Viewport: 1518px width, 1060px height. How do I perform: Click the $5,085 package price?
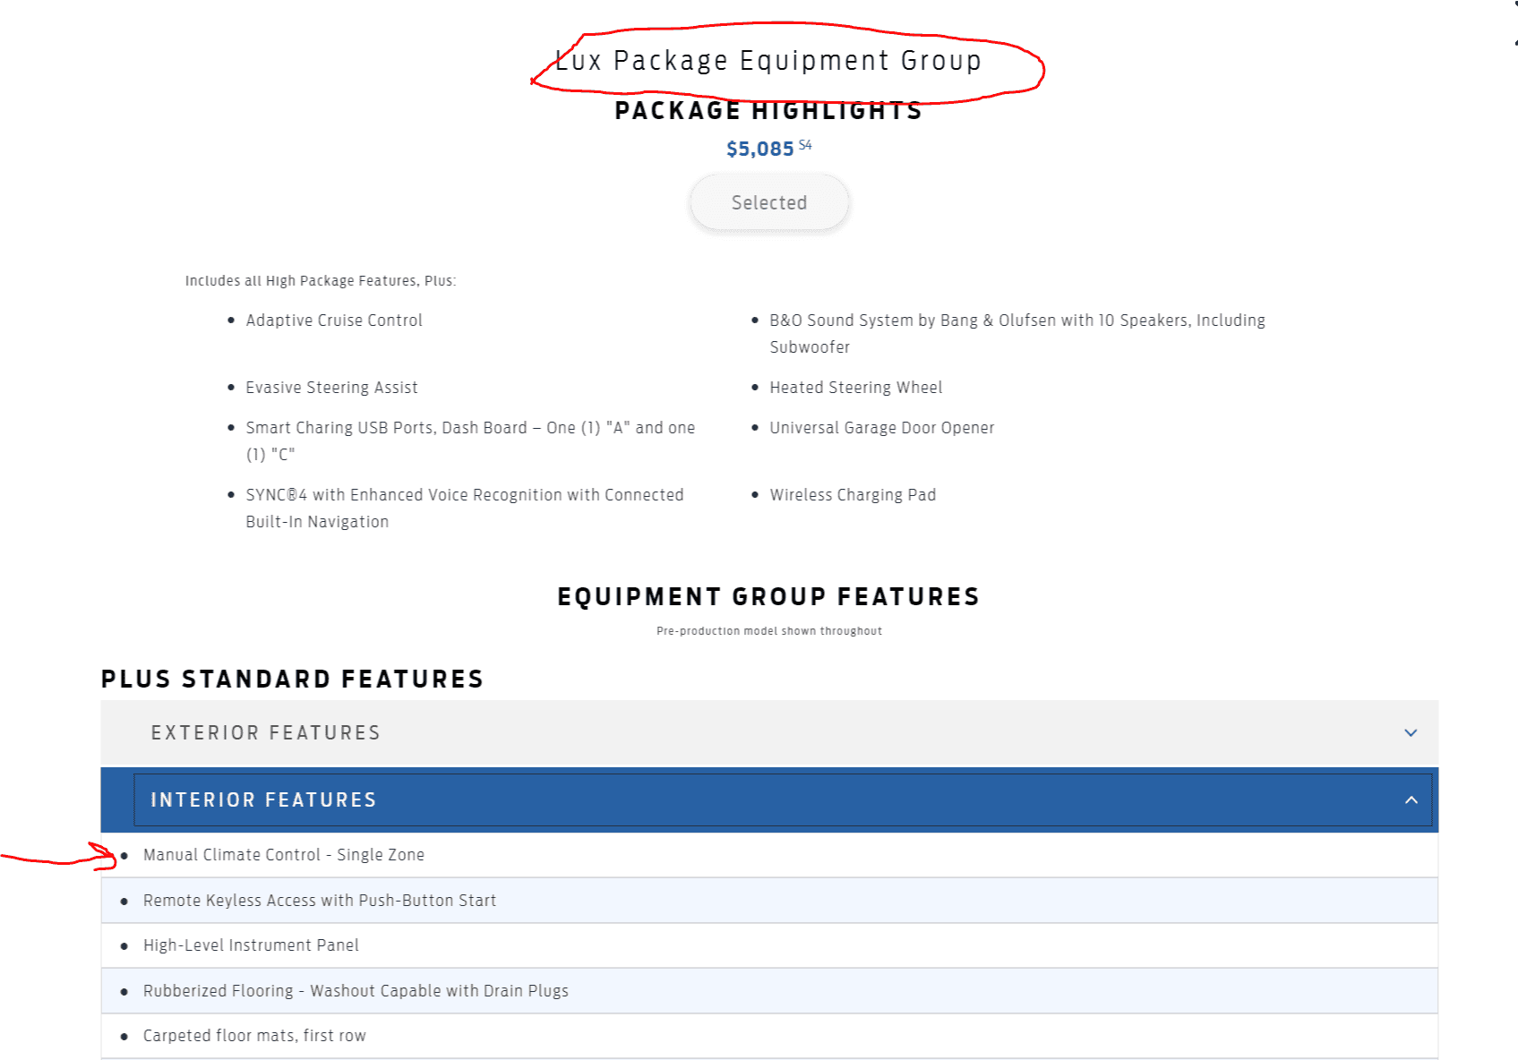coord(760,149)
